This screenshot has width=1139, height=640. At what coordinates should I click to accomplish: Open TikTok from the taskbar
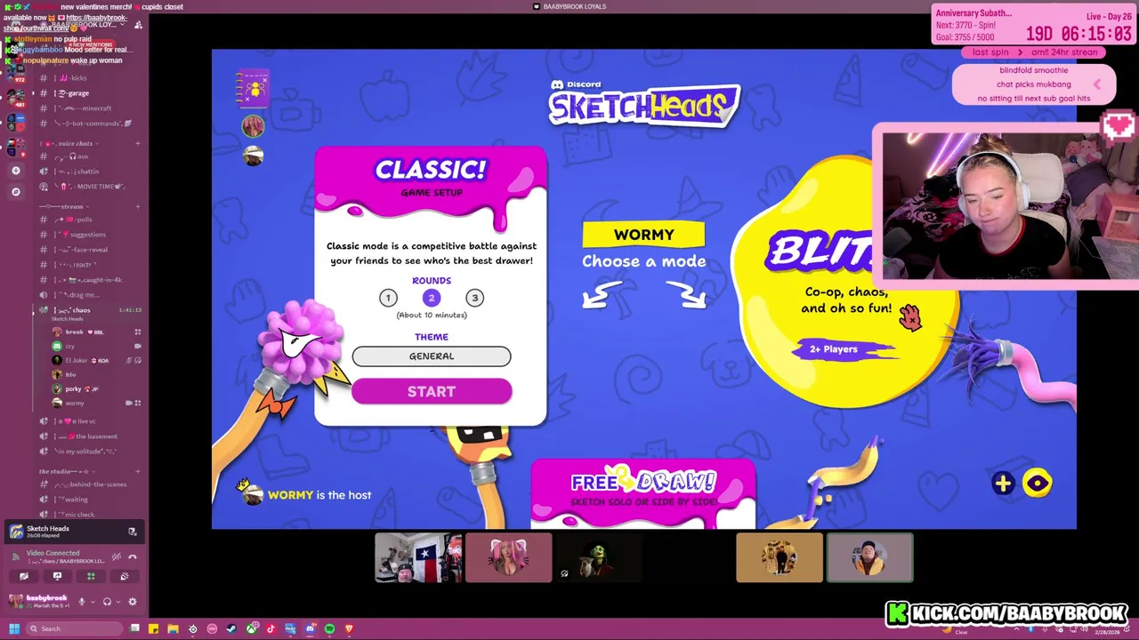pyautogui.click(x=271, y=628)
